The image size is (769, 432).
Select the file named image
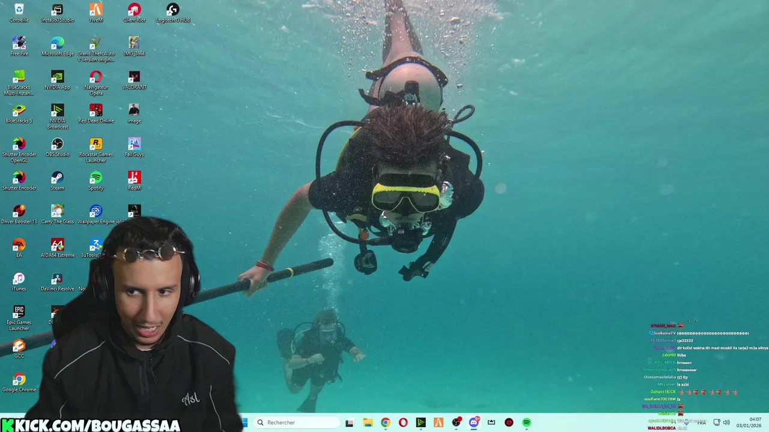pos(134,114)
